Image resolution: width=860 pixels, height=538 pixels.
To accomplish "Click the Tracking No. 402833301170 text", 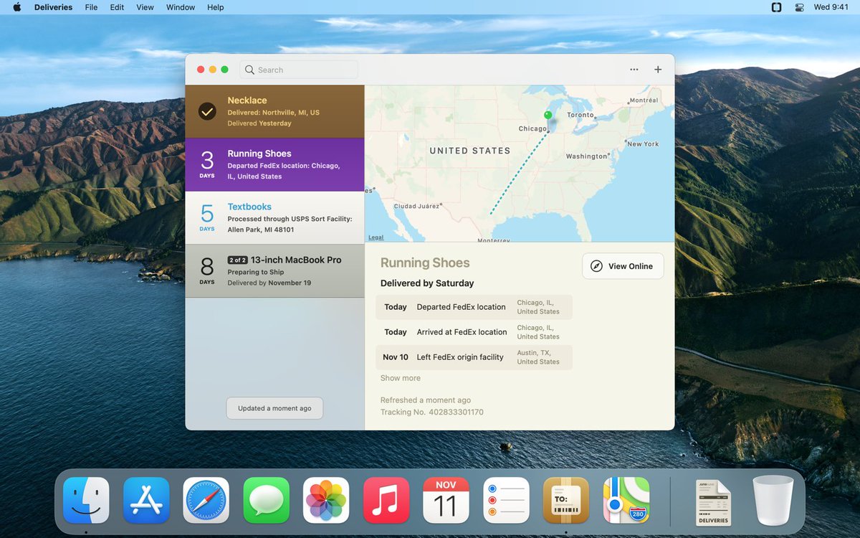I will coord(432,412).
